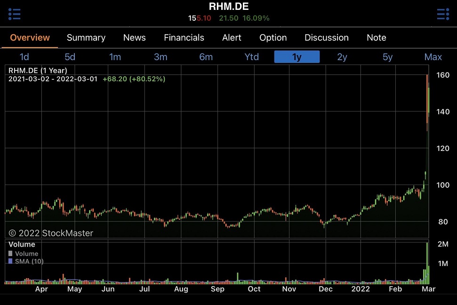The image size is (457, 305).
Task: Tap the 160 price axis label
Action: 443,75
